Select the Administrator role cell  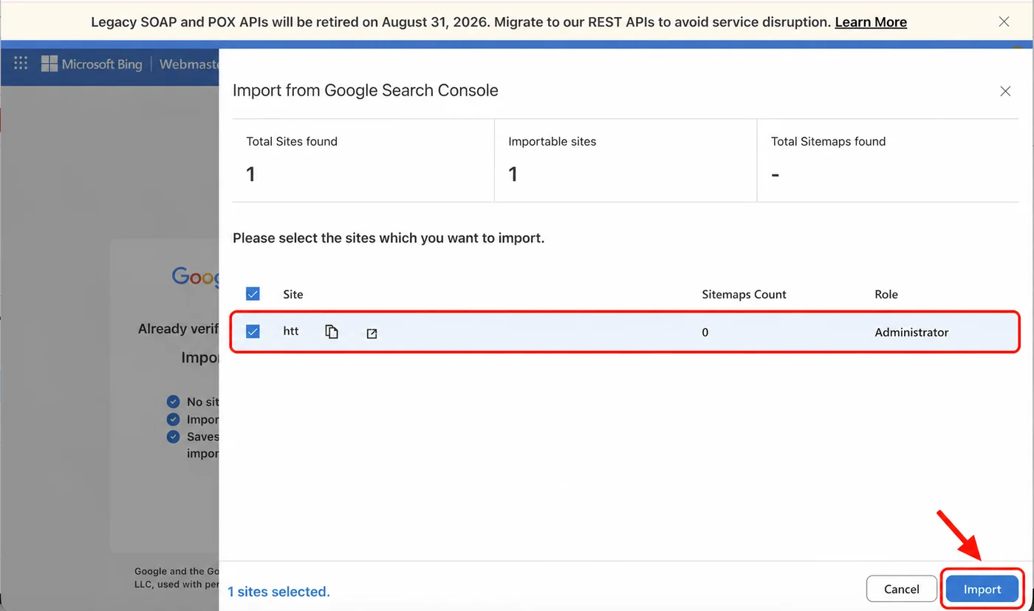pos(911,332)
